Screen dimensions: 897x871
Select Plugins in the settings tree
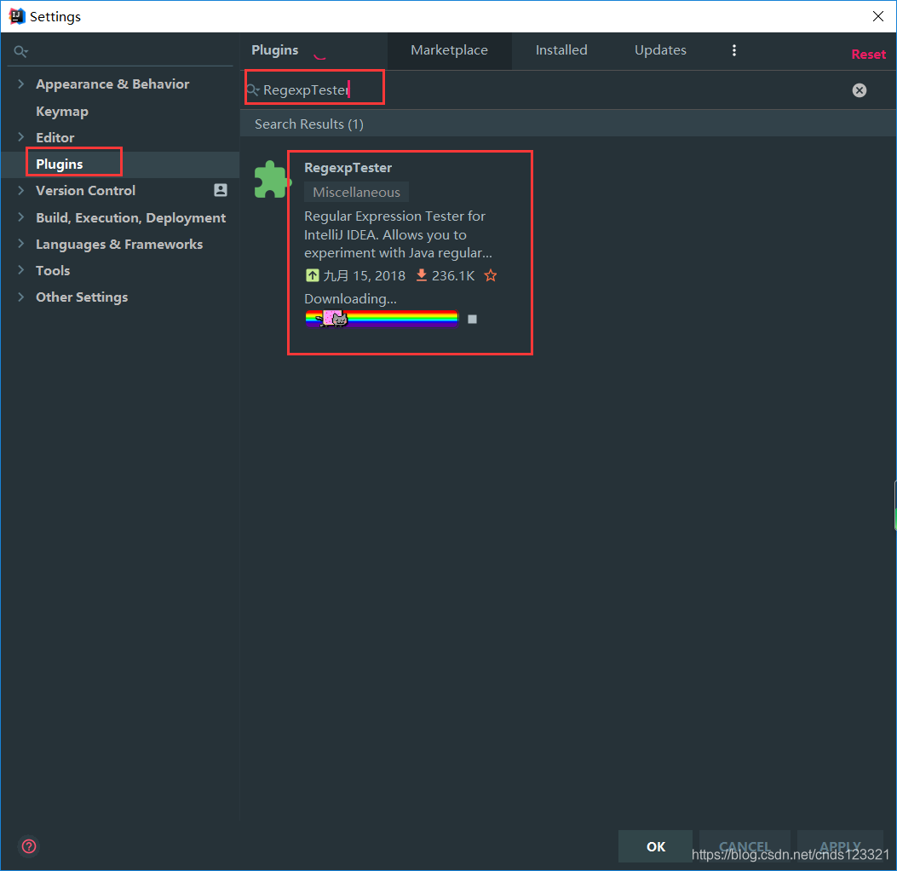pyautogui.click(x=60, y=164)
